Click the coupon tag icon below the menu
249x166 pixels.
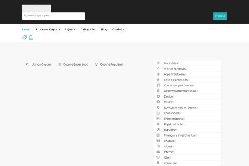24,37
